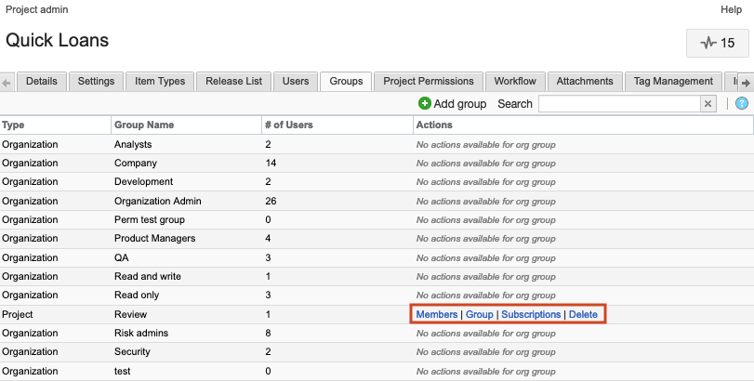Switch to the Details tab
754x381 pixels.
click(41, 82)
